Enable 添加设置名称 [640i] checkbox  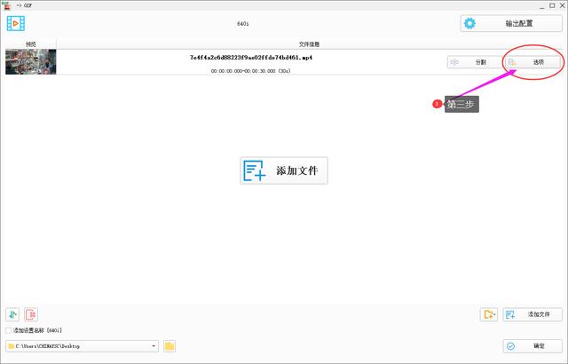click(9, 330)
